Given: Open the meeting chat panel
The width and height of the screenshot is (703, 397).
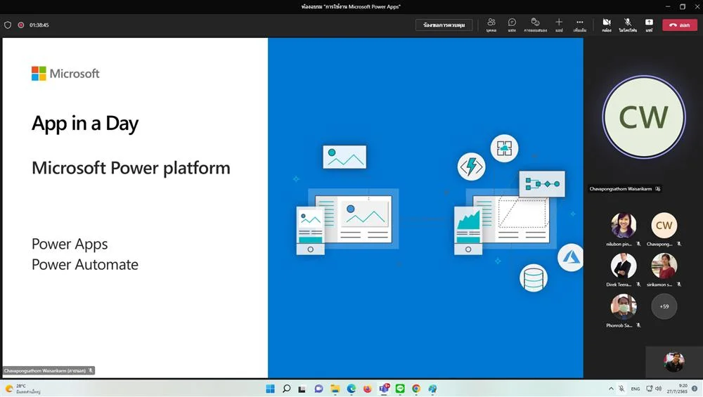Looking at the screenshot, I should [512, 25].
